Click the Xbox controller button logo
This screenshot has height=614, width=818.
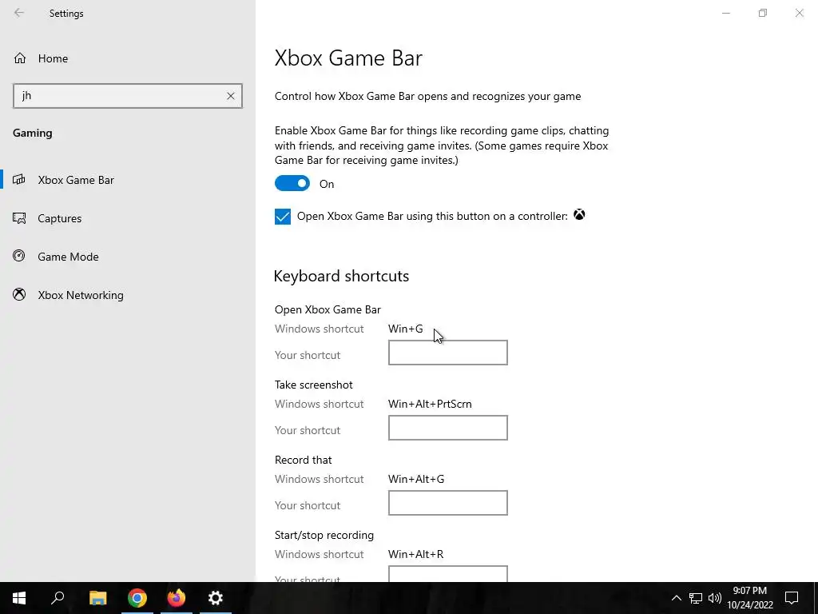[x=579, y=214]
